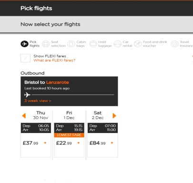
Task: Select the Fri 1 Dec date header
Action: (x=69, y=115)
